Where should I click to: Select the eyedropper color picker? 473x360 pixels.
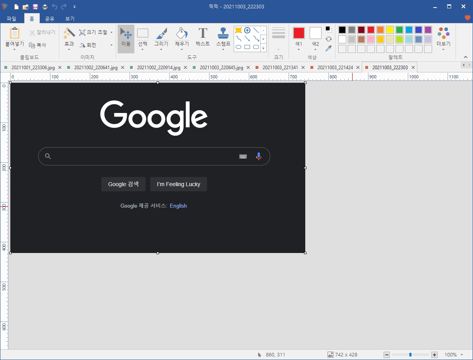328,48
